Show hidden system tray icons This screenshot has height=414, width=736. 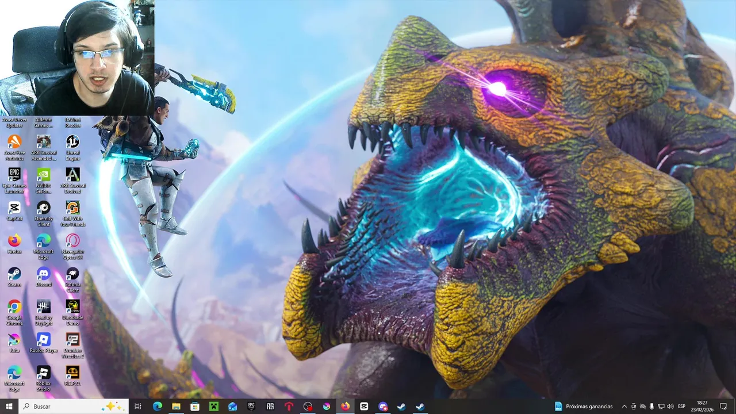[624, 406]
